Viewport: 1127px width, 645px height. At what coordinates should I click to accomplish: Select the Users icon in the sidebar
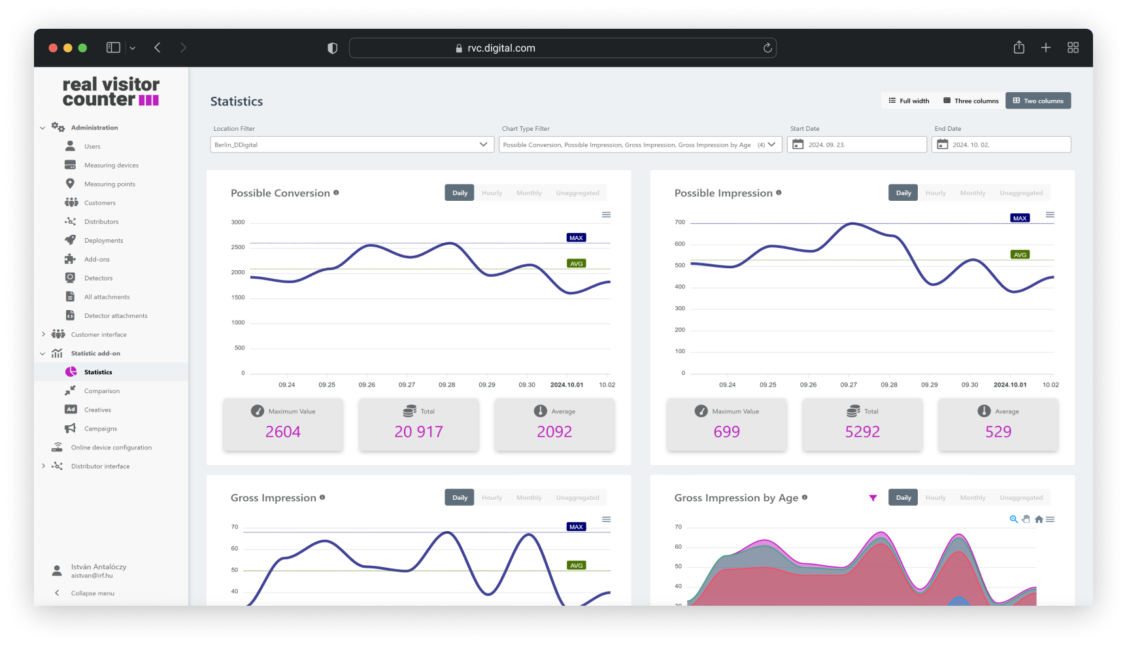(x=69, y=146)
